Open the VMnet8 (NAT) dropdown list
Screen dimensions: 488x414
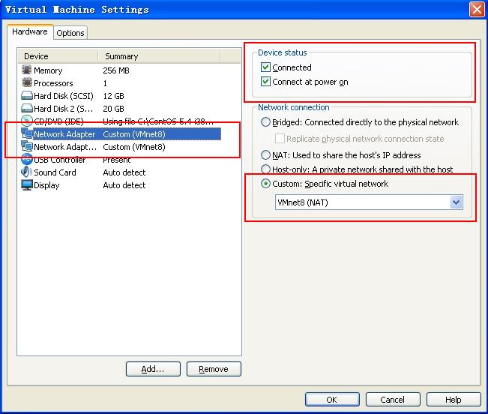[x=455, y=202]
